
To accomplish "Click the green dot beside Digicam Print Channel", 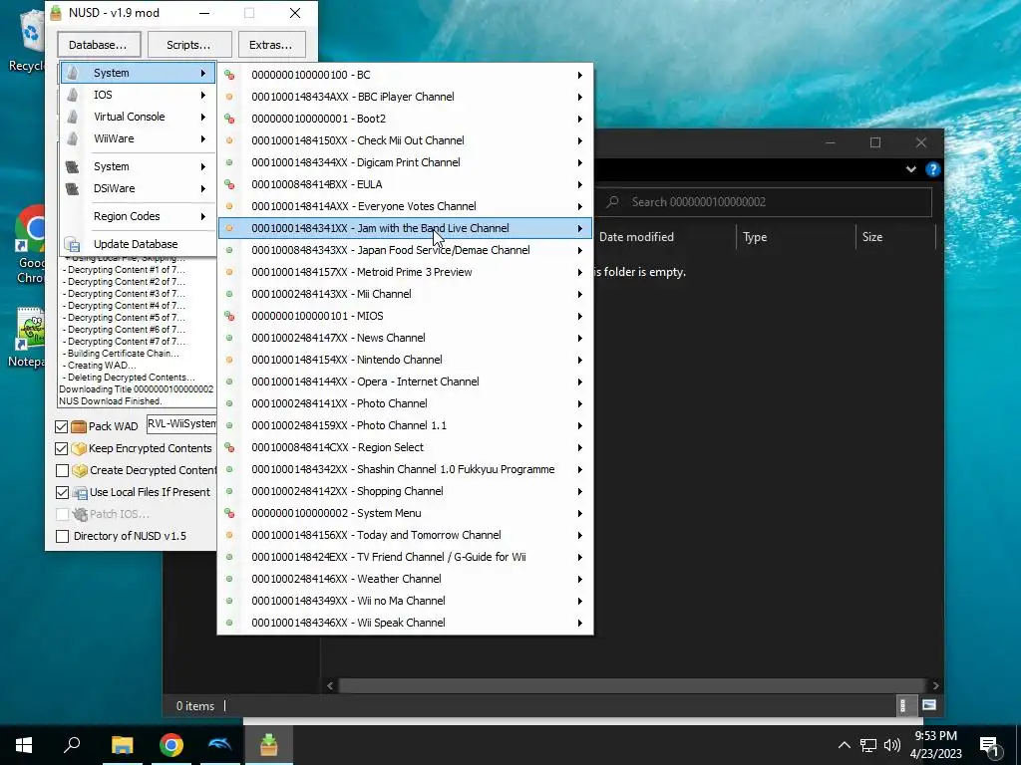I will (x=229, y=162).
